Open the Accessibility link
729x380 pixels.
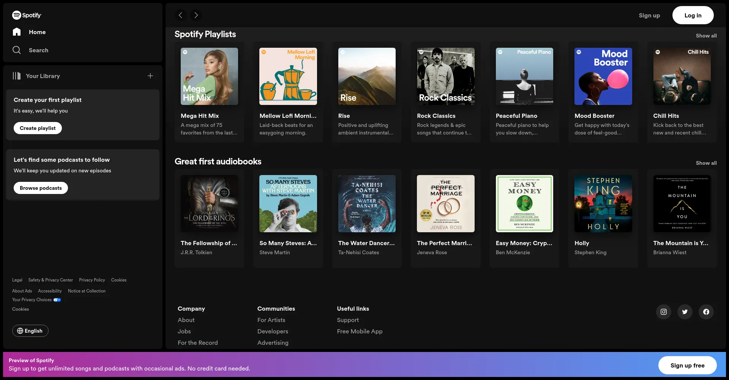50,291
